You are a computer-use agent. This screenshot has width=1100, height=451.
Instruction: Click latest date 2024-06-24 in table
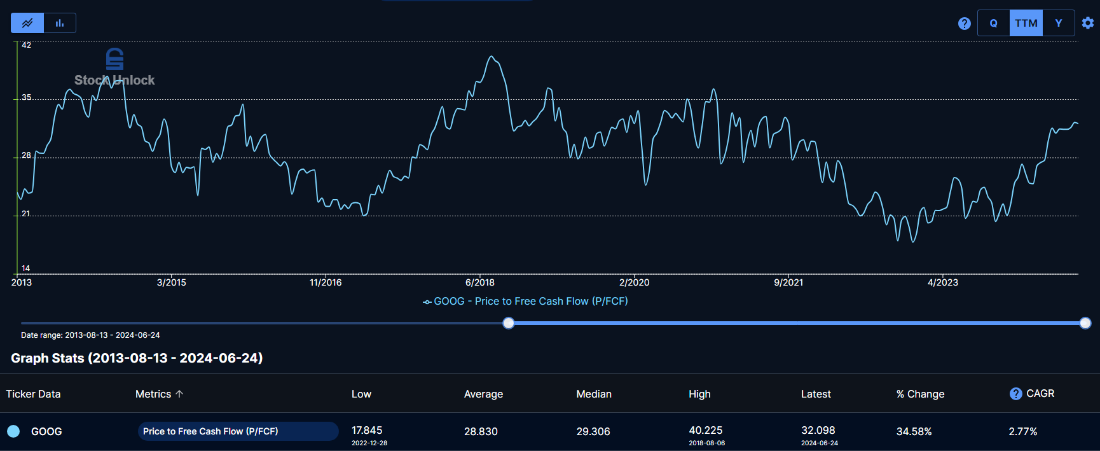pos(820,443)
